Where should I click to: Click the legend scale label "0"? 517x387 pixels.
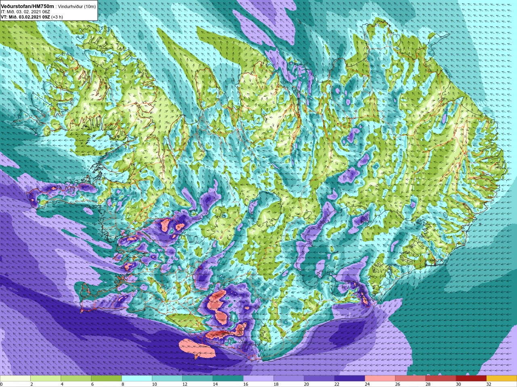[2, 385]
